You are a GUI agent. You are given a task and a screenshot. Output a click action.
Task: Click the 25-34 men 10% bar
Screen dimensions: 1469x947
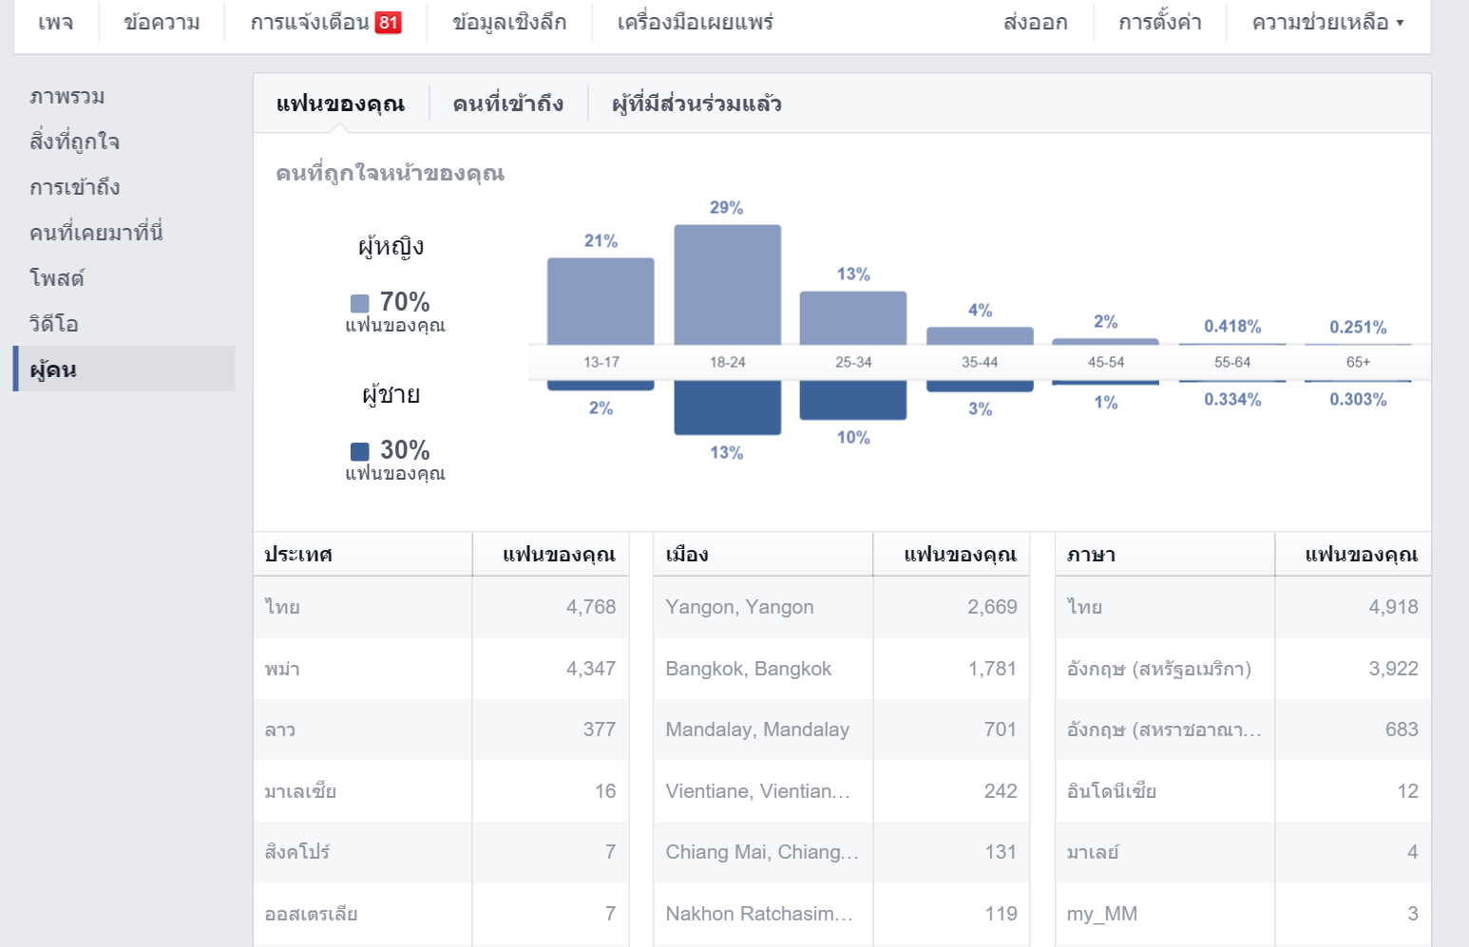[x=853, y=400]
